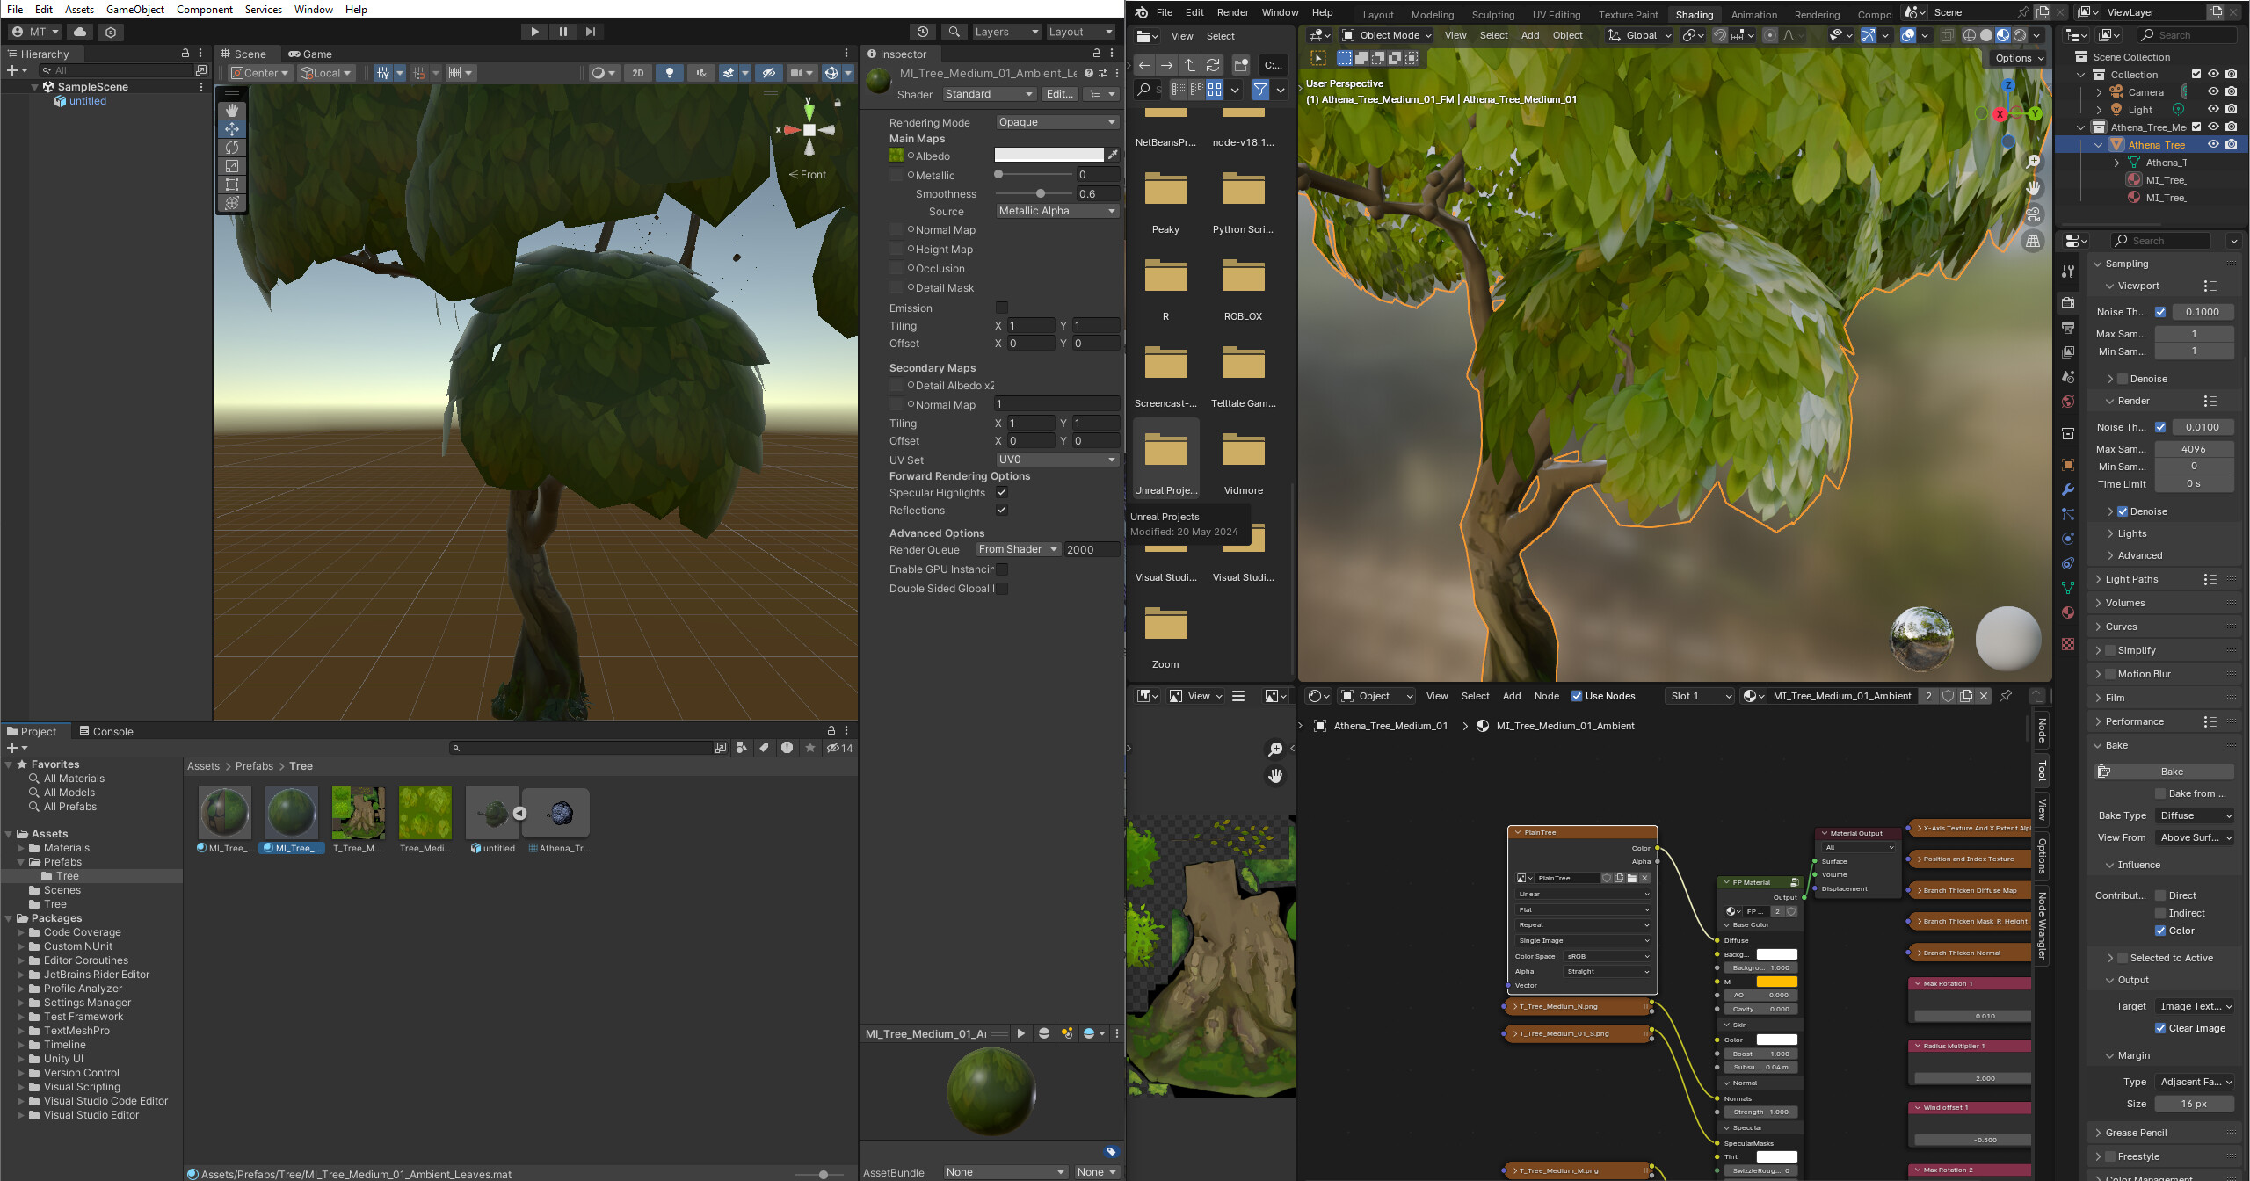Switch Blender viewport to Rendered shading mode
The width and height of the screenshot is (2250, 1181).
[x=2019, y=35]
